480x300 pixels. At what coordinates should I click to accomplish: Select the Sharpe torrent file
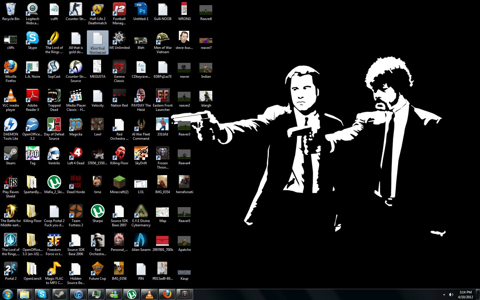[x=97, y=214]
